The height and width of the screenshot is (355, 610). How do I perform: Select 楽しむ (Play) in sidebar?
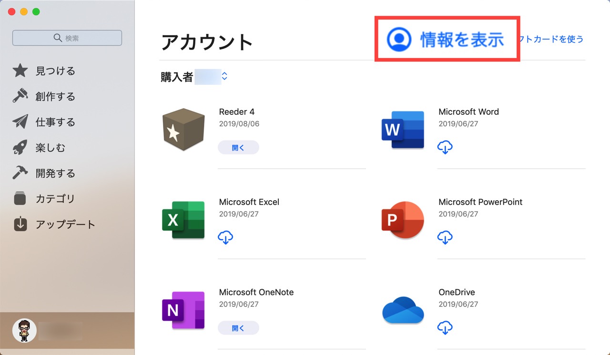click(51, 148)
